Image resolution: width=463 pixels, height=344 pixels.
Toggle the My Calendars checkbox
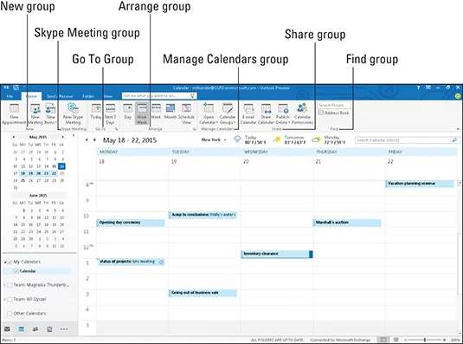point(10,262)
